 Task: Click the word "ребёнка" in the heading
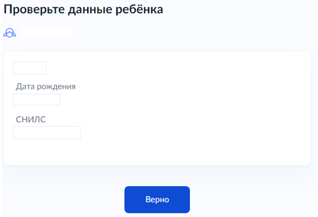(140, 9)
